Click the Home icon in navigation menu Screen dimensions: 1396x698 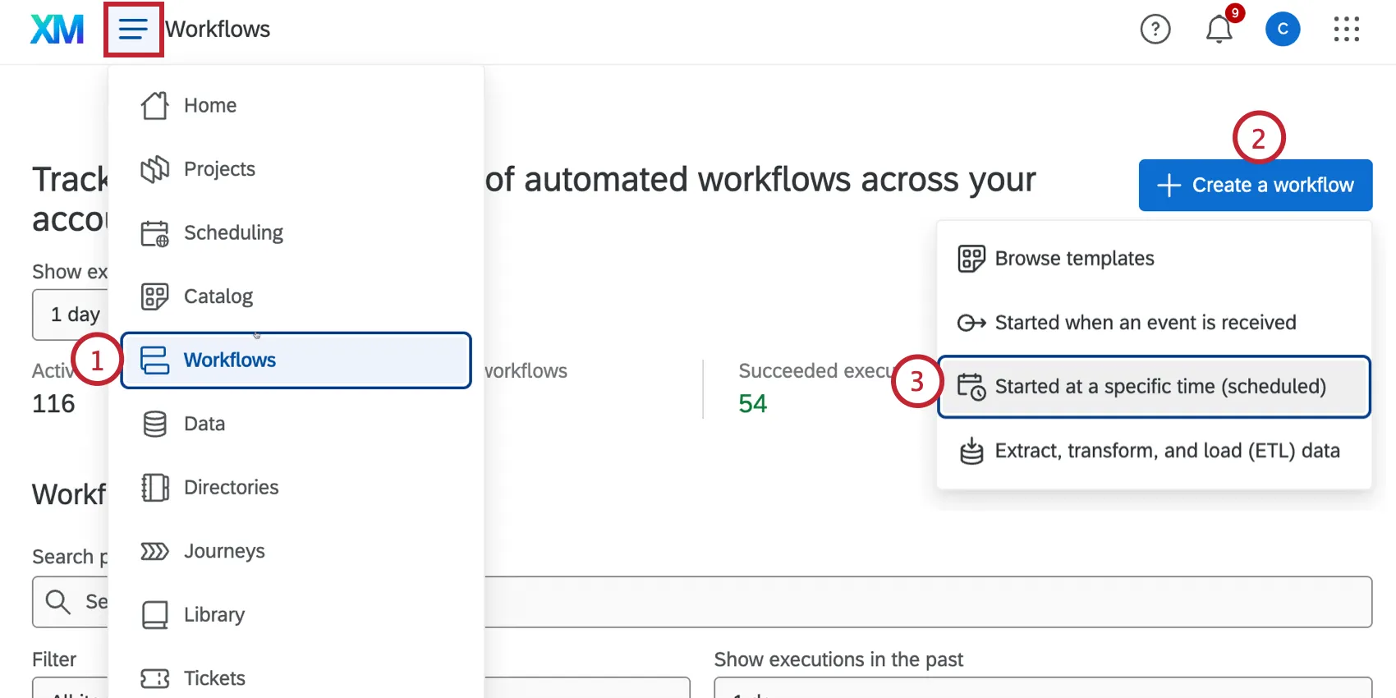click(x=154, y=105)
